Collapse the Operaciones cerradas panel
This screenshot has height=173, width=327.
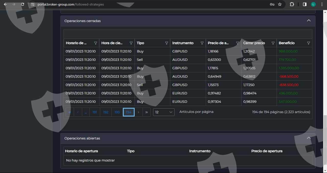tap(309, 21)
